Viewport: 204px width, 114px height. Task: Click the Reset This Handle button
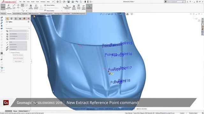click(18, 55)
